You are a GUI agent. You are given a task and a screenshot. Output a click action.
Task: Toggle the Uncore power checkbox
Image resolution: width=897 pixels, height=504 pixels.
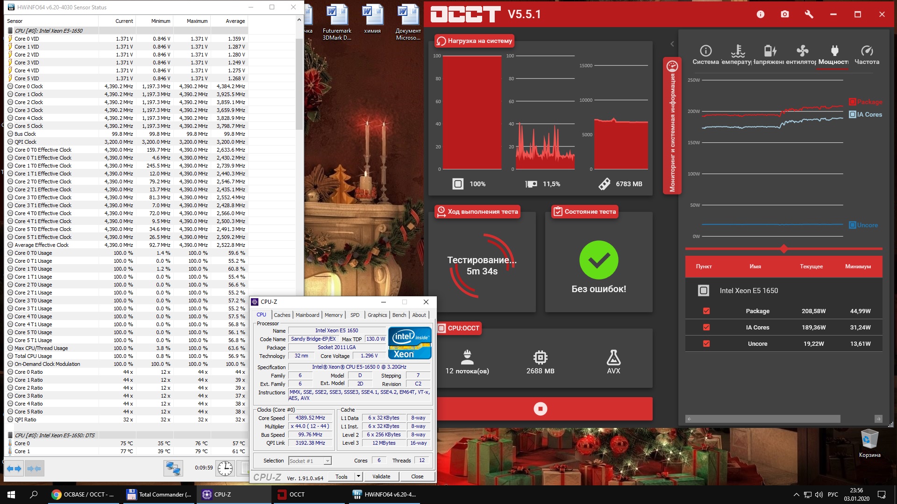point(706,343)
